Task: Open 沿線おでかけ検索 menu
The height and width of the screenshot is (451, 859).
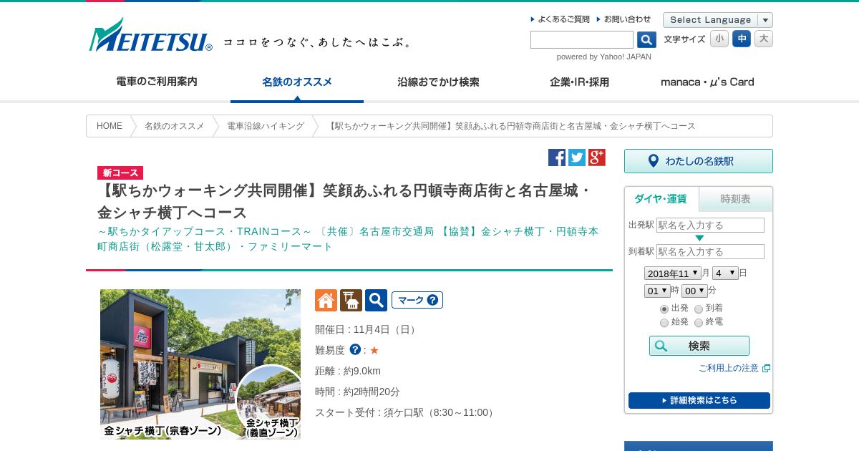Action: tap(438, 82)
